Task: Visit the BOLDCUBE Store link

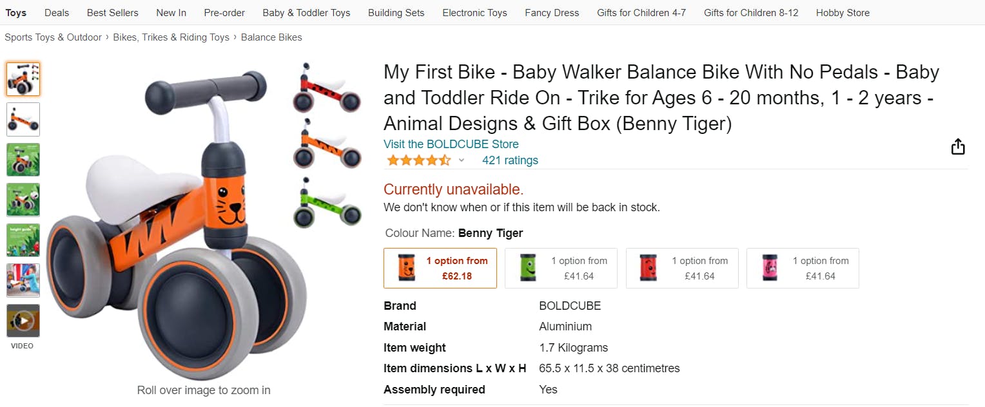Action: pyautogui.click(x=451, y=144)
